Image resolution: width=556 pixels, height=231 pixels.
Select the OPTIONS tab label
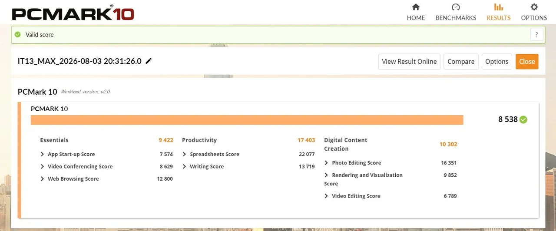pyautogui.click(x=534, y=18)
